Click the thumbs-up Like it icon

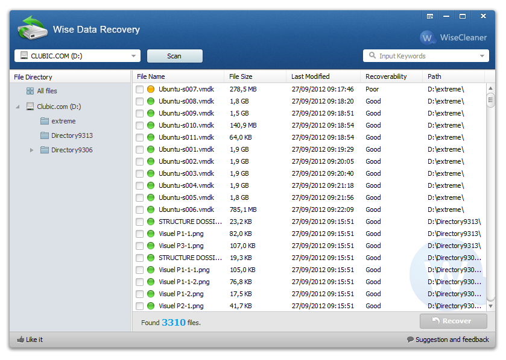pyautogui.click(x=21, y=340)
